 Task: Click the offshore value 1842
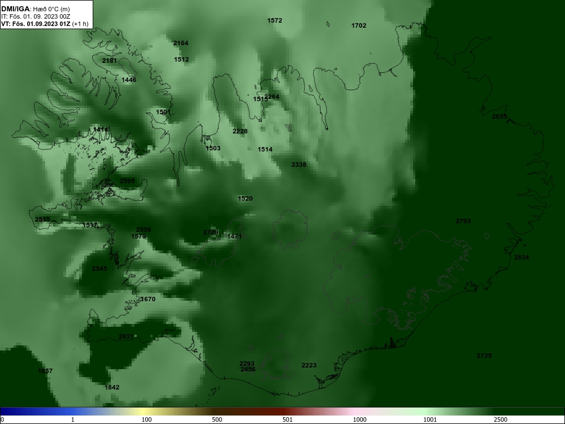112,388
